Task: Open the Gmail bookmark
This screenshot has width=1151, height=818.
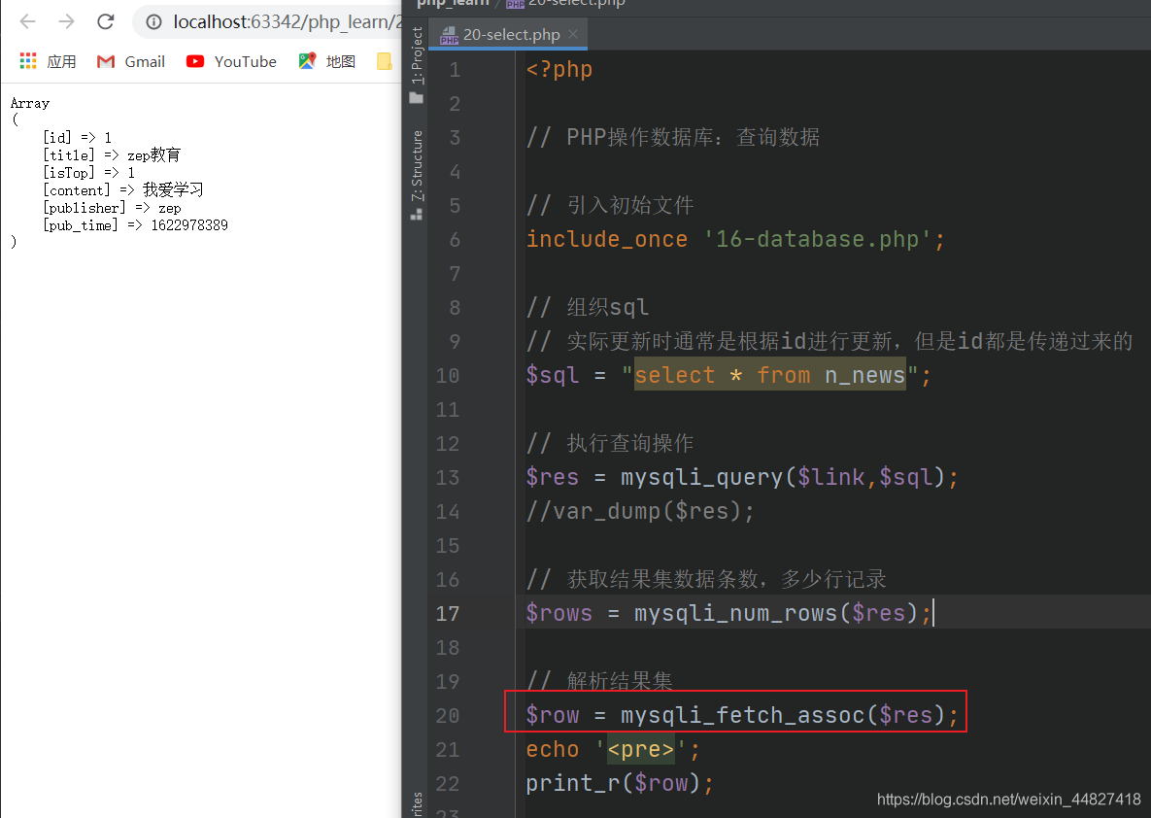Action: (131, 61)
